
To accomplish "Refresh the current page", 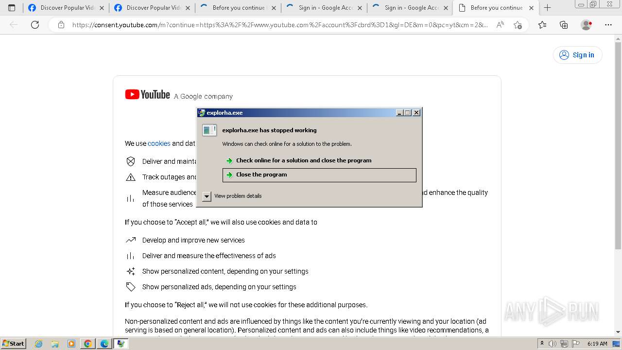I will pyautogui.click(x=35, y=25).
